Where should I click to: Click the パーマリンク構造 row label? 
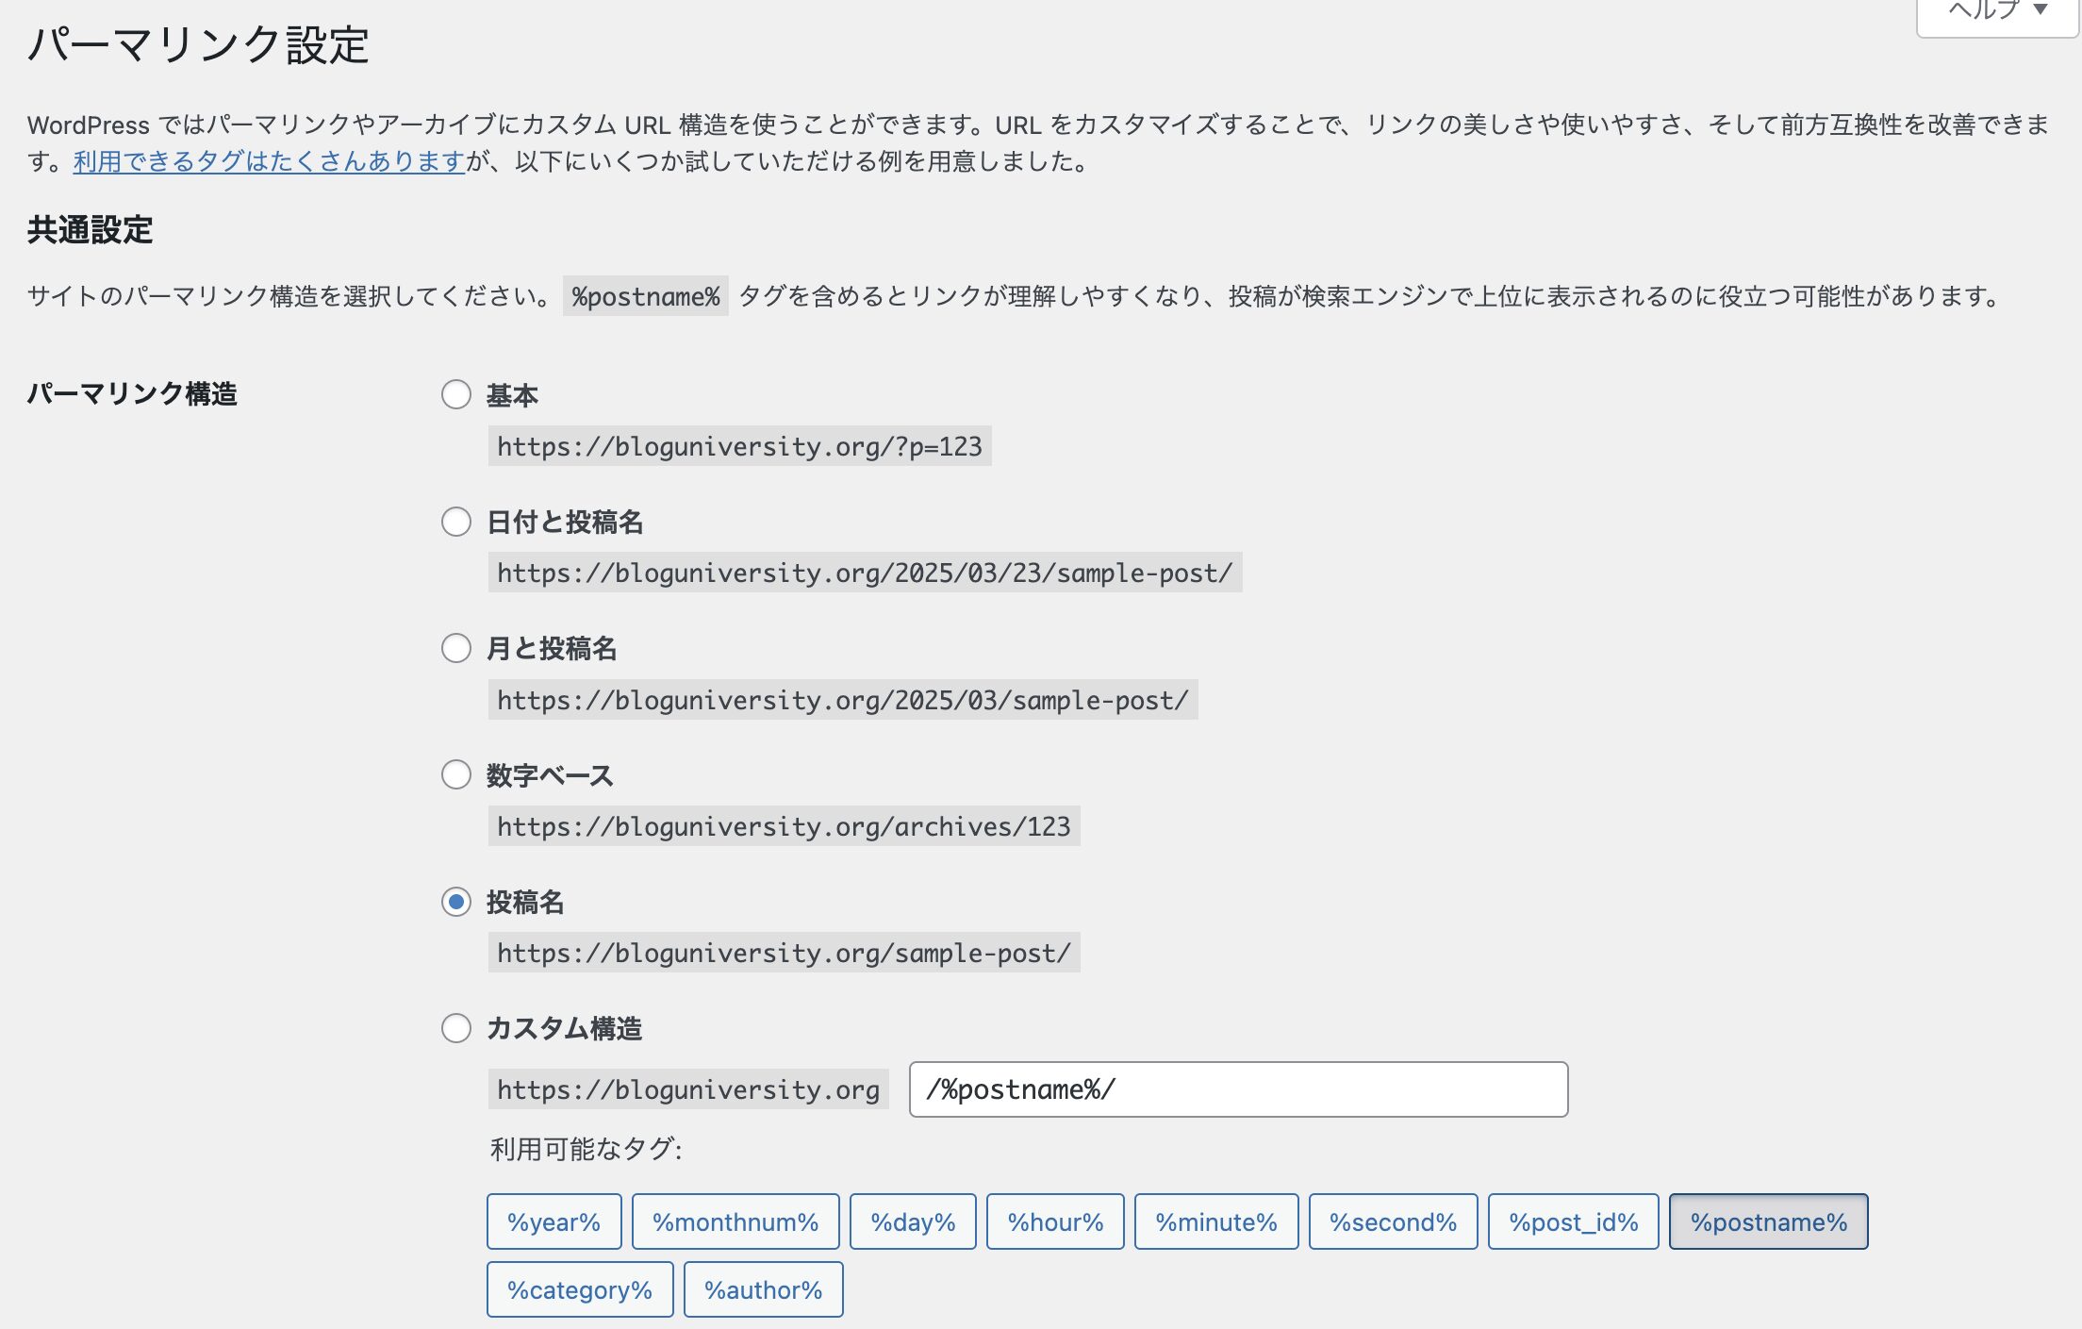(132, 393)
